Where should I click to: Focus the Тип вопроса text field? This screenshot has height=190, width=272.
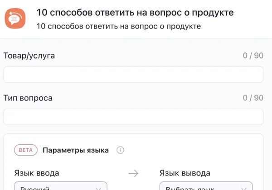point(133,117)
